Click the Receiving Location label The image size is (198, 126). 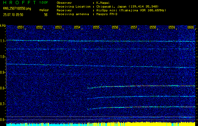click(x=73, y=6)
